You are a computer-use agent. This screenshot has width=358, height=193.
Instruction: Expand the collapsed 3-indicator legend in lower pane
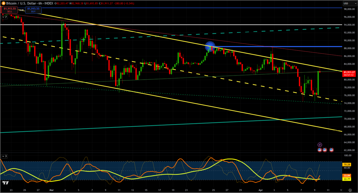point(4,156)
